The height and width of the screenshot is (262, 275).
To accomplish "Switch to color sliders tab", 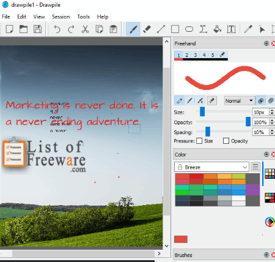I will click(x=269, y=198).
